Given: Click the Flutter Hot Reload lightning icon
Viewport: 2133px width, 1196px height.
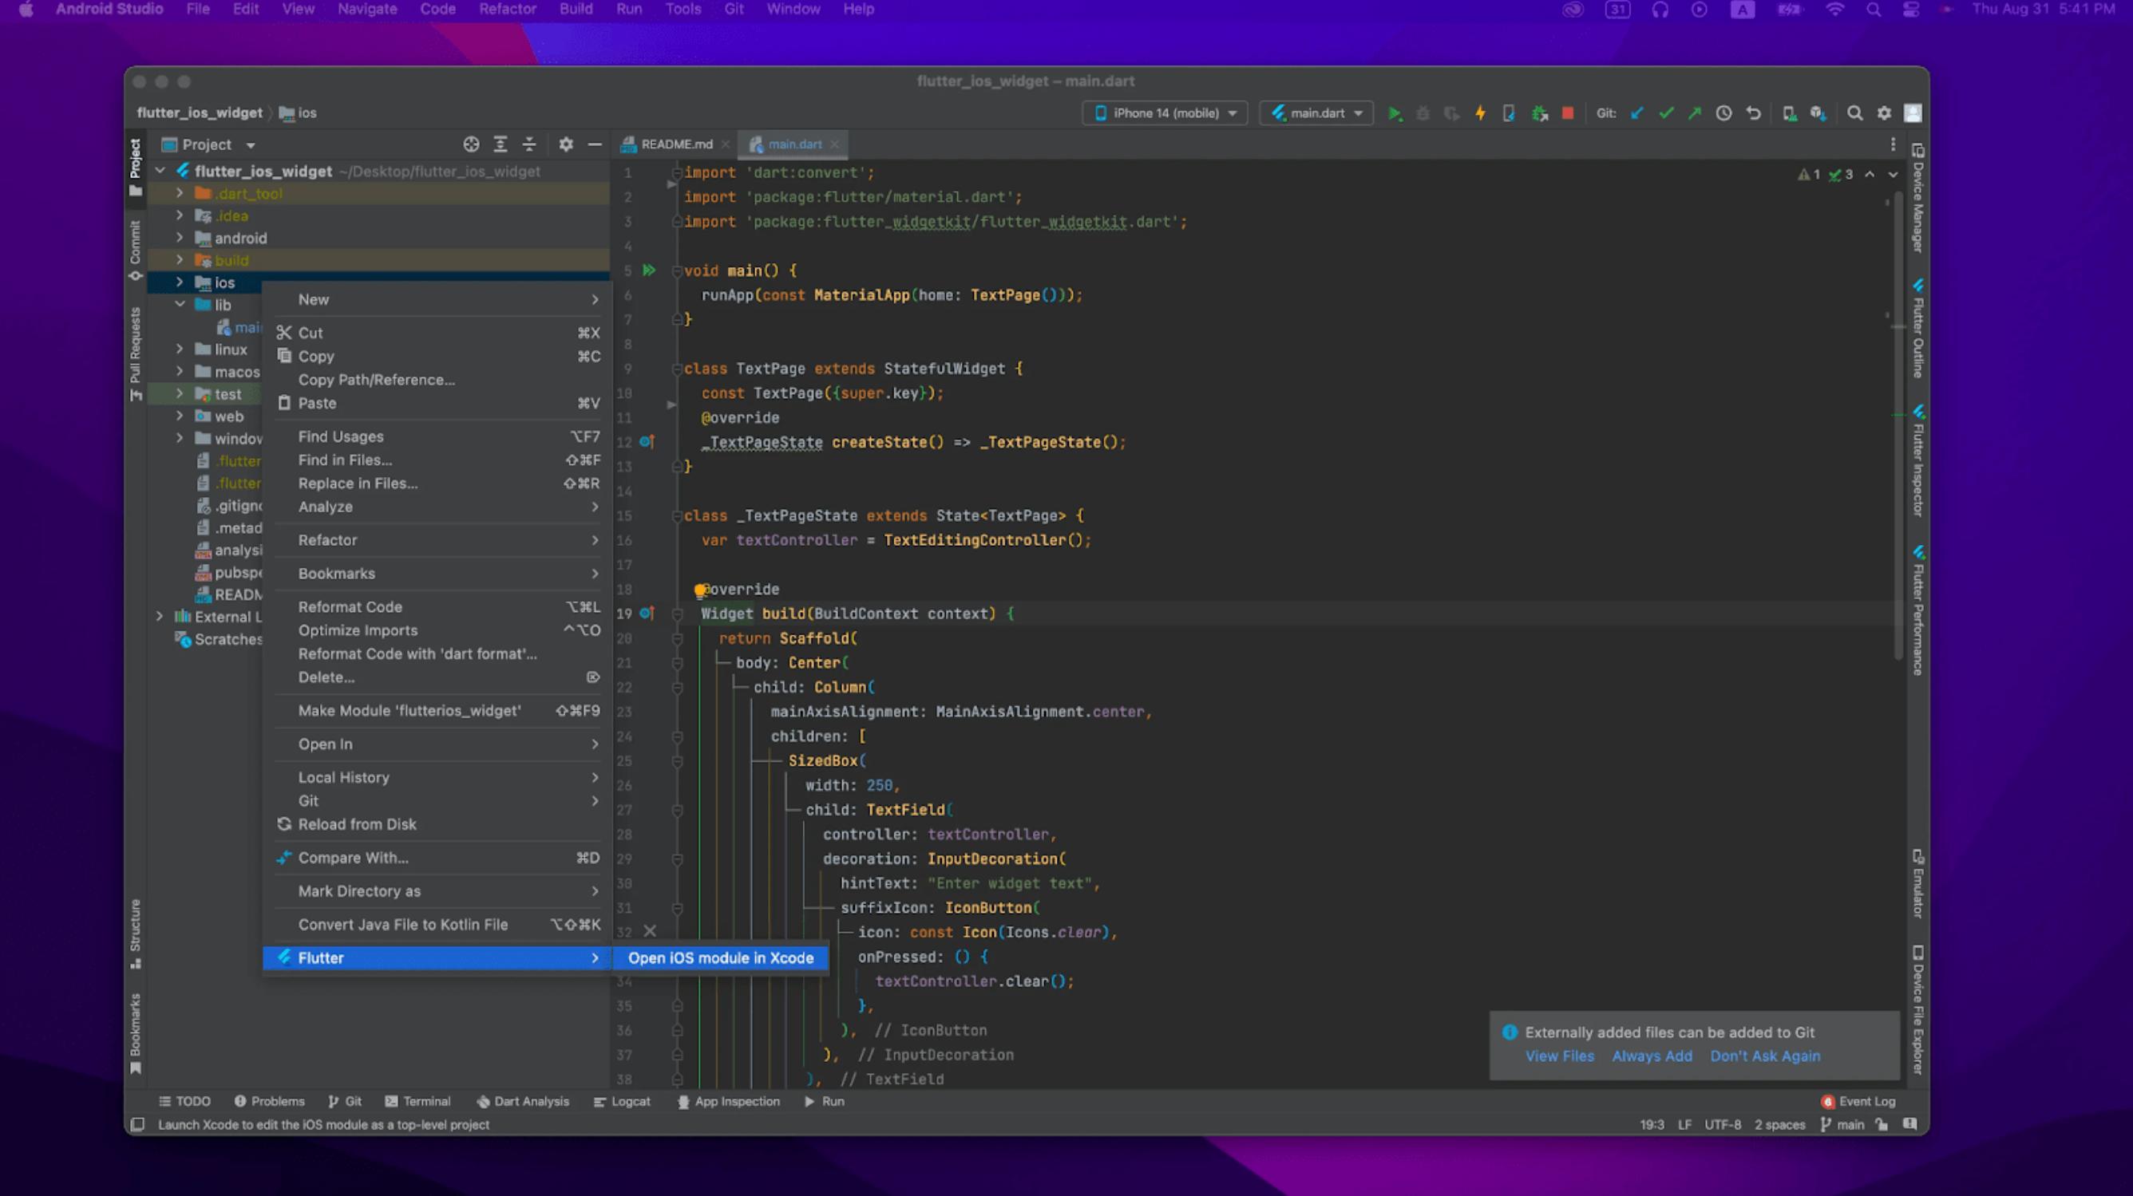Looking at the screenshot, I should [x=1481, y=113].
